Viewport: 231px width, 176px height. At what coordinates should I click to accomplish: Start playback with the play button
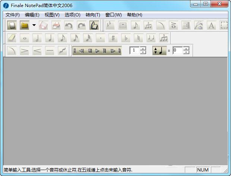point(97,51)
